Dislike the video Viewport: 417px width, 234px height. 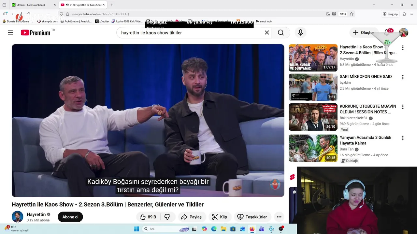click(x=167, y=217)
